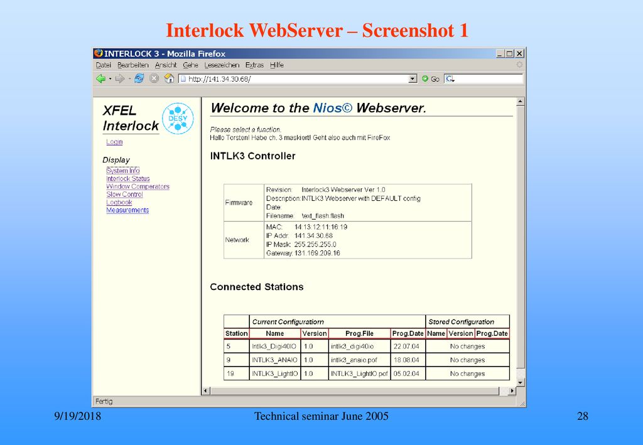Click the "INTLK3_LightIO.pof" file cell
The height and width of the screenshot is (445, 643).
359,373
